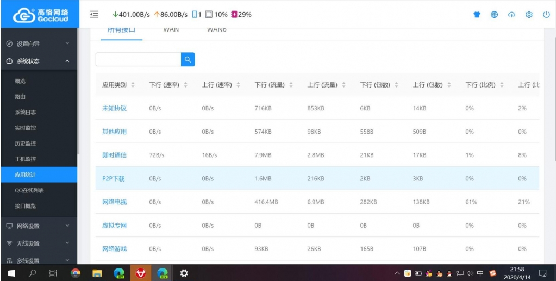Open the 网络电视 link

point(114,202)
